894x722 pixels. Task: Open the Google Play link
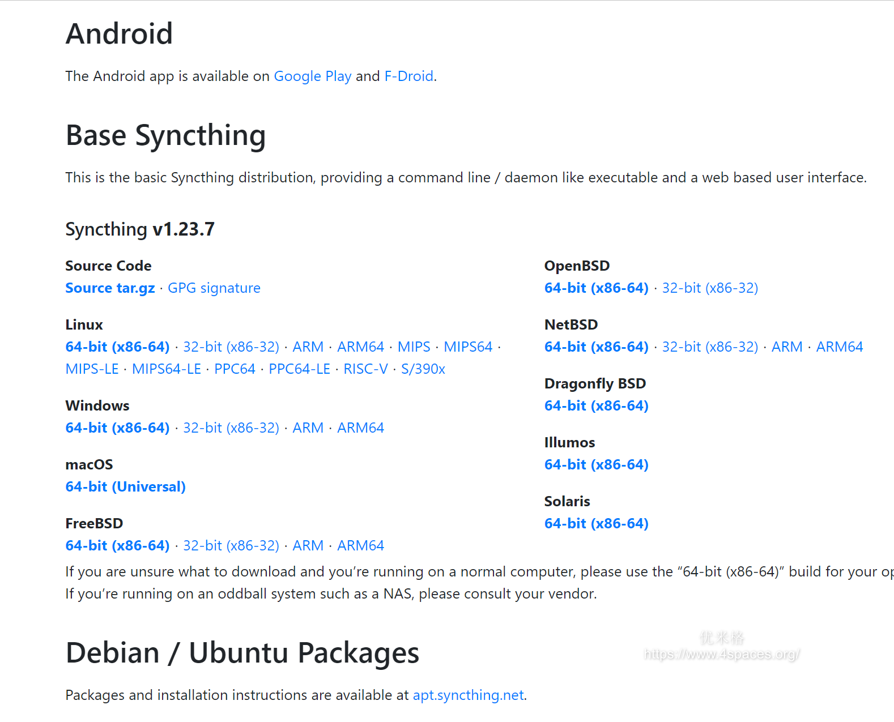click(312, 76)
